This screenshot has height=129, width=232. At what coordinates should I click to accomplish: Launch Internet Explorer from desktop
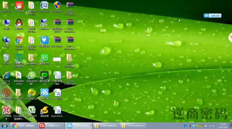point(6,78)
